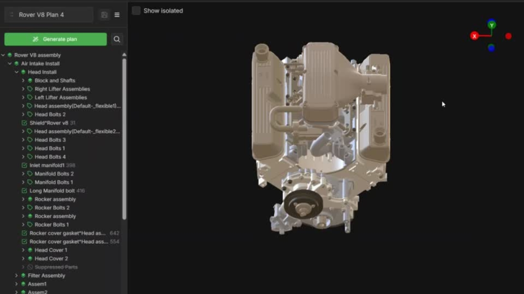Click the Suppressed Parts icon
Viewport: 524px width, 294px height.
click(x=30, y=267)
